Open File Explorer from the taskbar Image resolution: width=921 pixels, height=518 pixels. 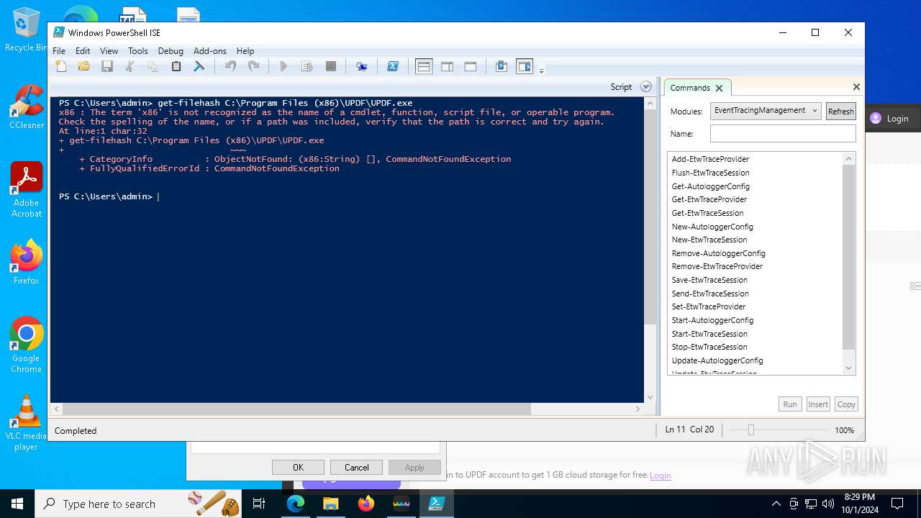pos(330,504)
